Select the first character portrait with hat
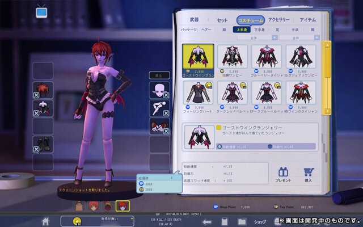Image resolution: width=363 pixels, height=227 pixels. (x=79, y=205)
